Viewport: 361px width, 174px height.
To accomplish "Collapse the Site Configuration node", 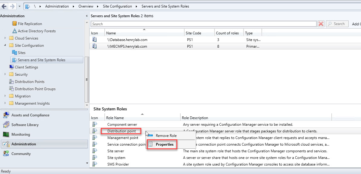I will coord(5,46).
